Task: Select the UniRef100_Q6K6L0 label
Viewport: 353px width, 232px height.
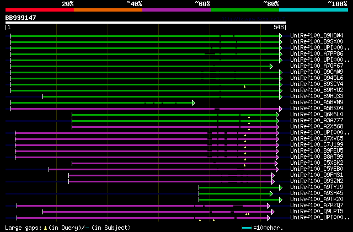Action: point(317,114)
